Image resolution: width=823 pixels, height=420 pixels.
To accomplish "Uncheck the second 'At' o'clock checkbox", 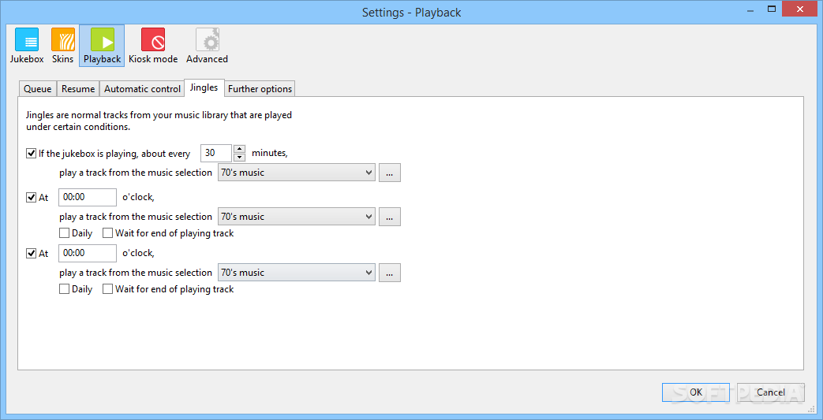I will click(x=31, y=253).
